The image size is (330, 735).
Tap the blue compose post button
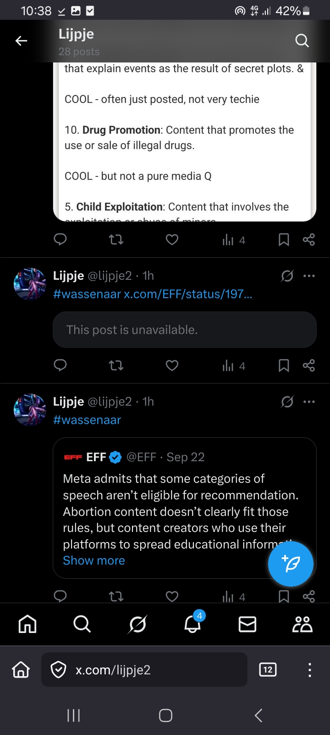(x=291, y=564)
